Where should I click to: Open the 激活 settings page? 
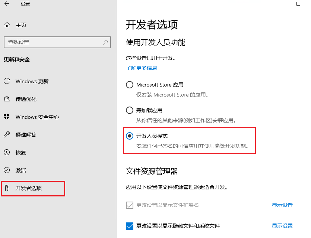(21, 170)
